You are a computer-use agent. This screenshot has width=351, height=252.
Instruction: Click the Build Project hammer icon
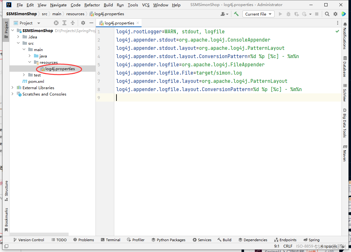pyautogui.click(x=236, y=14)
